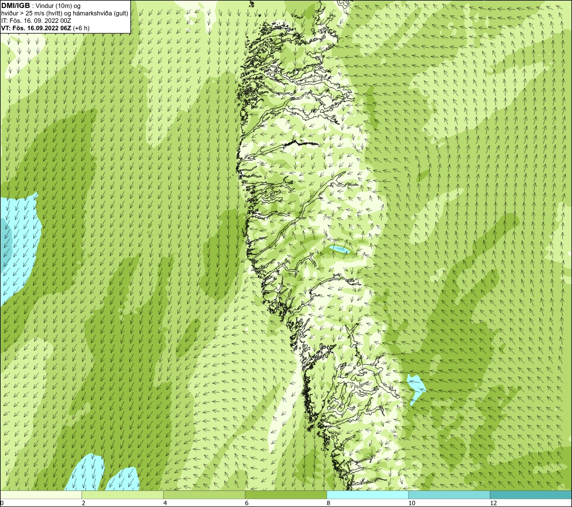This screenshot has height=507, width=572.
Task: Click the small cyan wind patch on central land
Action: [340, 250]
